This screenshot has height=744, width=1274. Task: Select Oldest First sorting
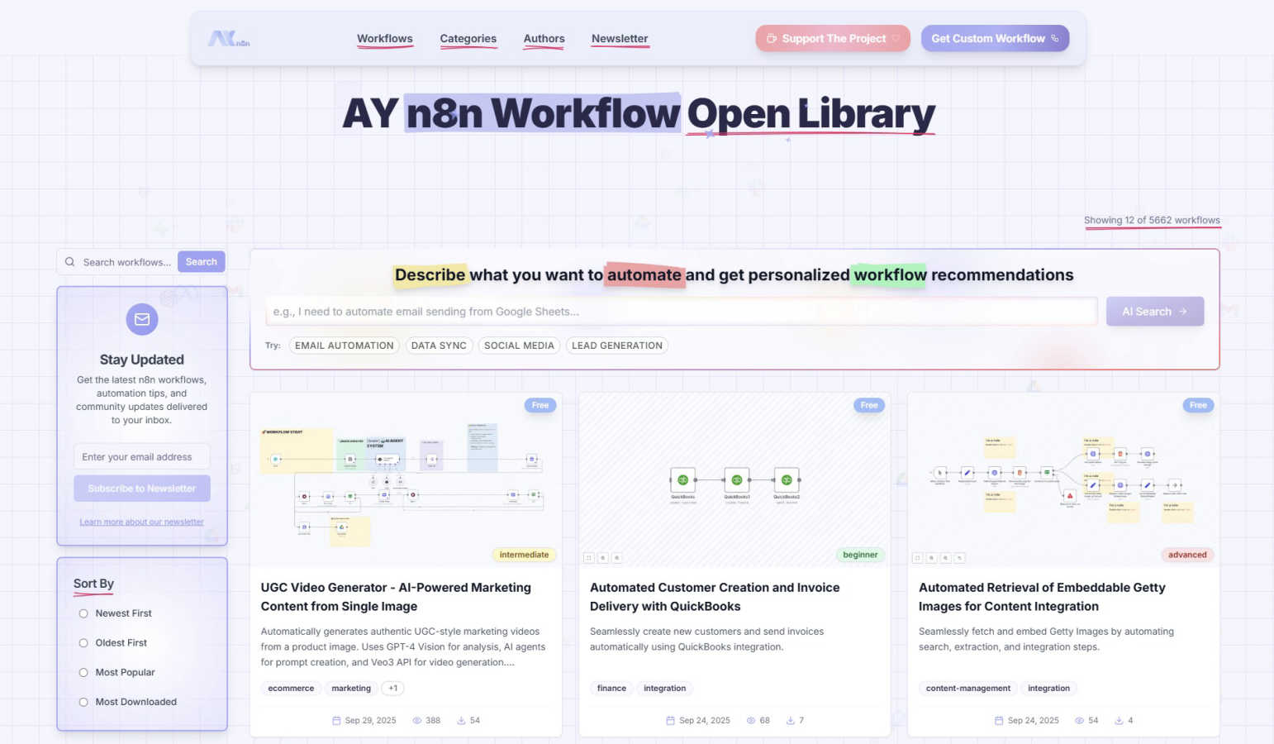83,643
